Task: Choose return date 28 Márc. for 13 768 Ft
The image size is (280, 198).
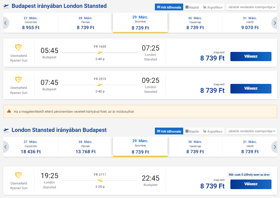Action: tap(85, 147)
